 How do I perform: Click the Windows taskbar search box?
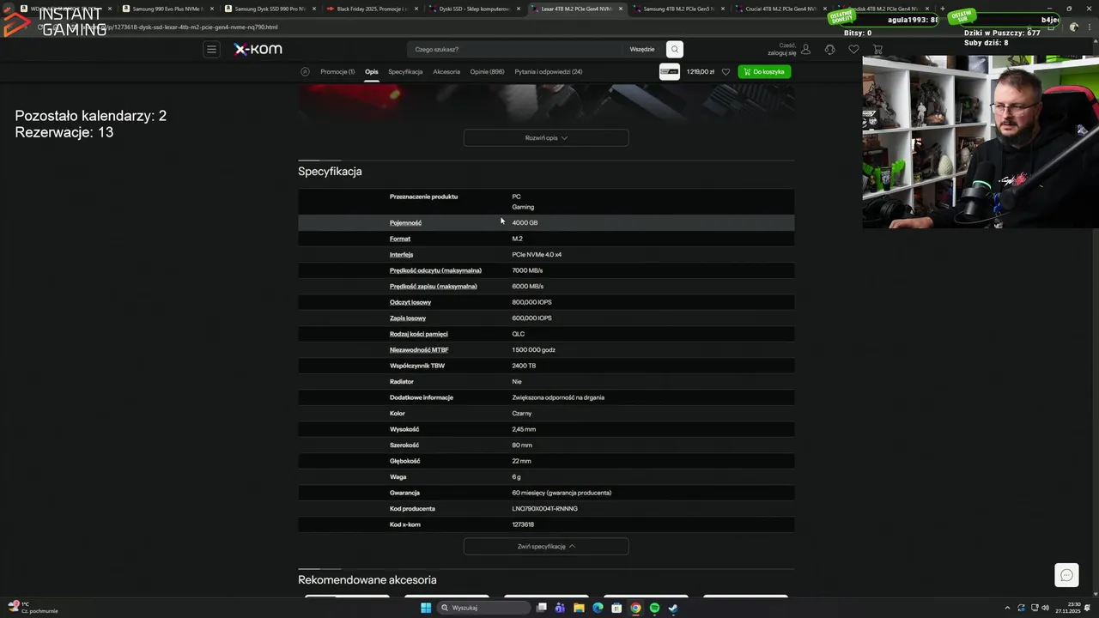tap(483, 608)
